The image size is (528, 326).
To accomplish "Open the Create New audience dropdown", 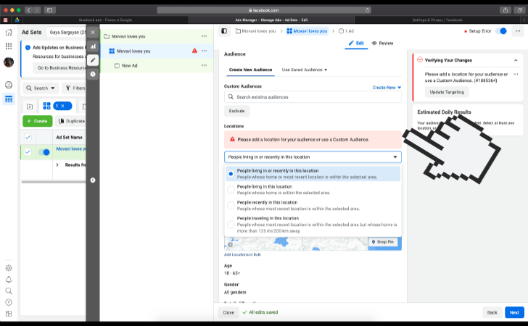I will [387, 88].
